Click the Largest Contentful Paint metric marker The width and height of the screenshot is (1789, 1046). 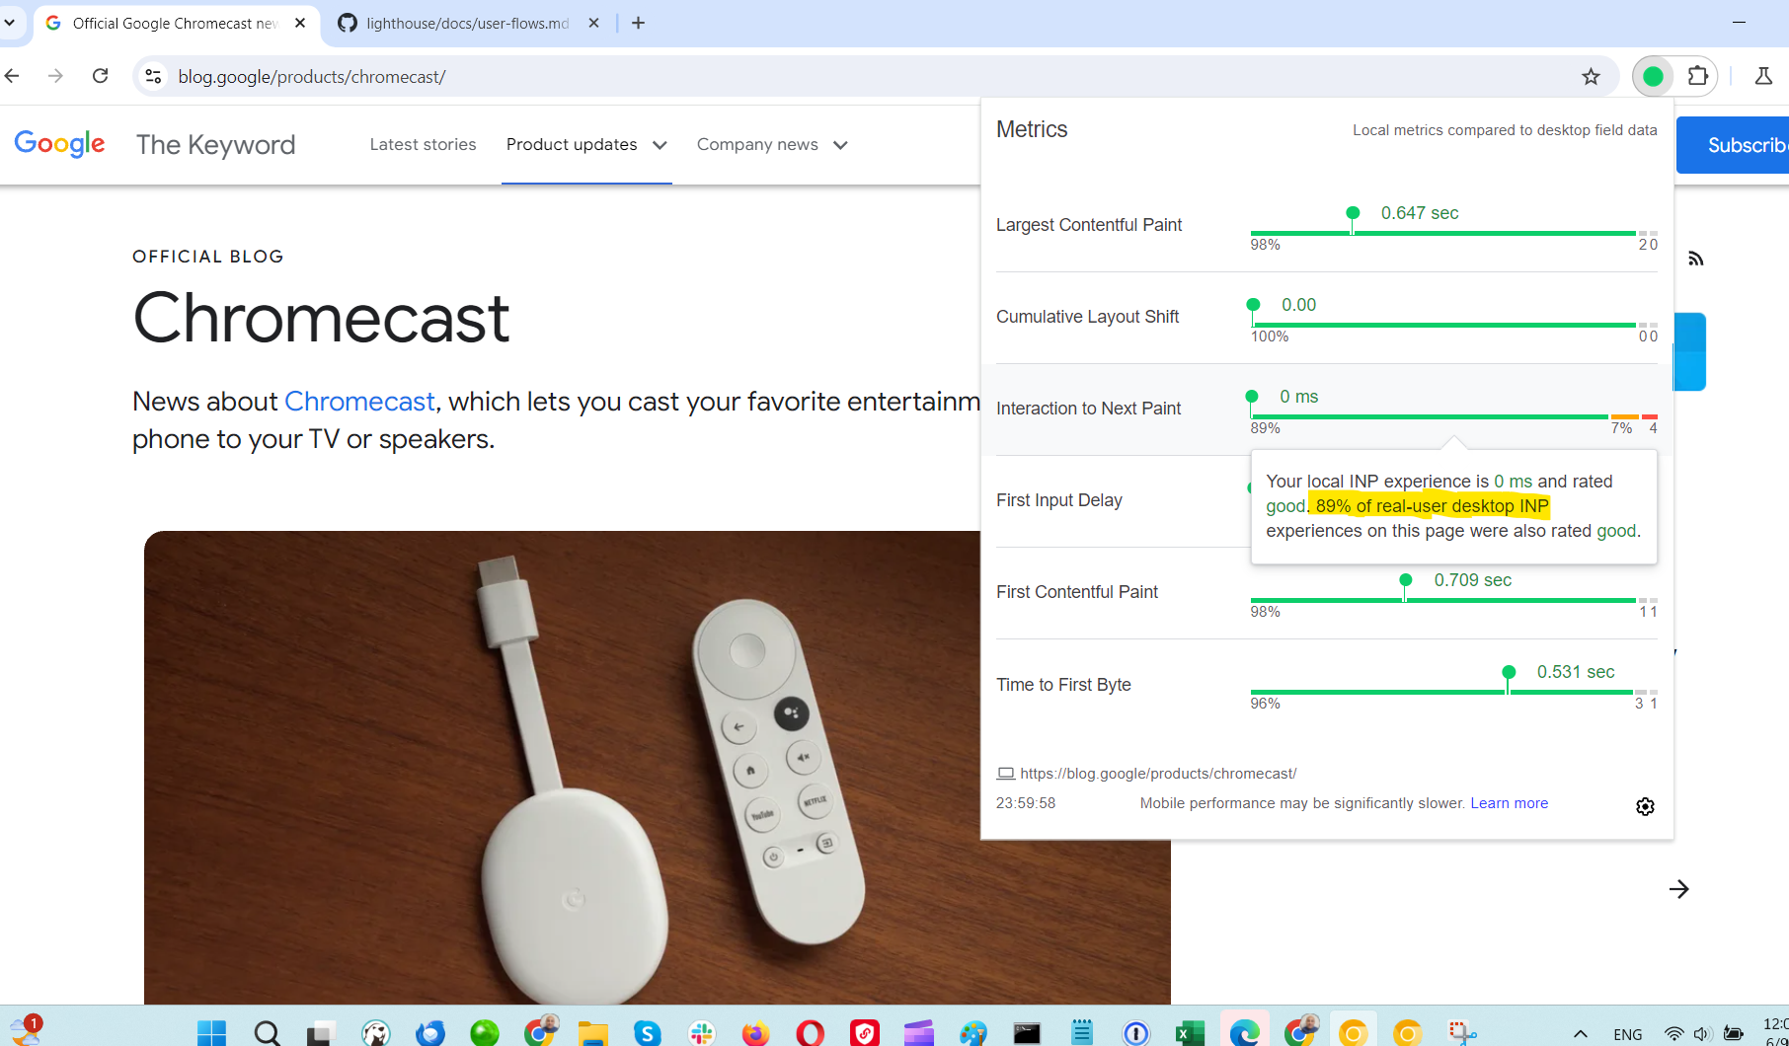pos(1353,213)
